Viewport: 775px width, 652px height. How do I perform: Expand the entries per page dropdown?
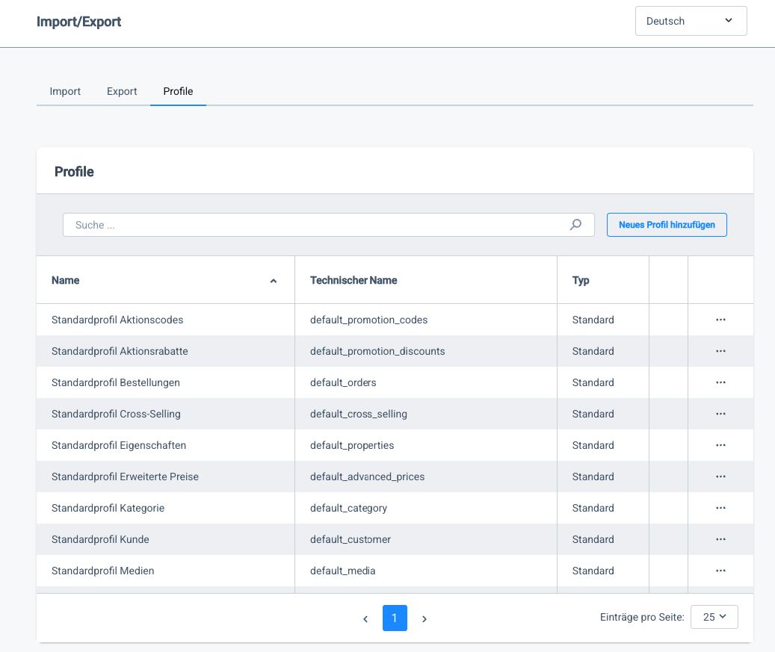pyautogui.click(x=714, y=617)
